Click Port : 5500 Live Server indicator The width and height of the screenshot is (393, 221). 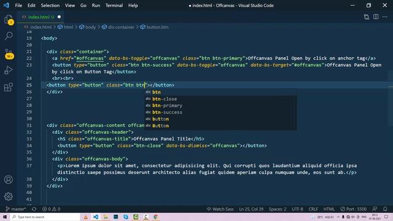coord(354,209)
